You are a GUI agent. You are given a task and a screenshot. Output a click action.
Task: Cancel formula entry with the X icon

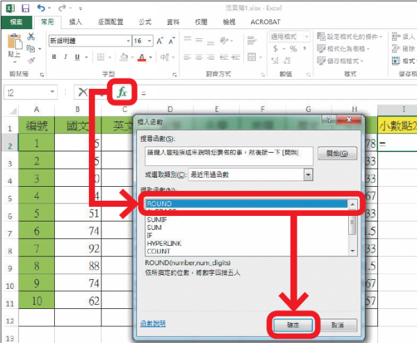[x=83, y=92]
